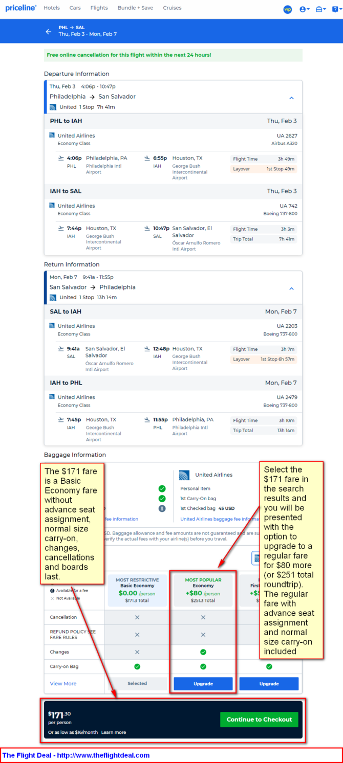Click green check next to Personal Item
This screenshot has width=343, height=763.
coord(162,488)
